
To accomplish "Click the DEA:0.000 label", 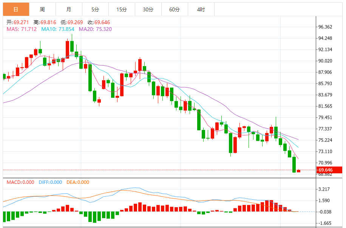I will (78, 182).
